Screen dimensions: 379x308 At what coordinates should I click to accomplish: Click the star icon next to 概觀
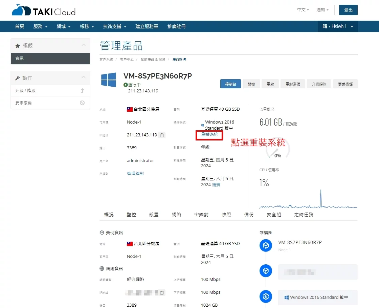[x=18, y=46]
